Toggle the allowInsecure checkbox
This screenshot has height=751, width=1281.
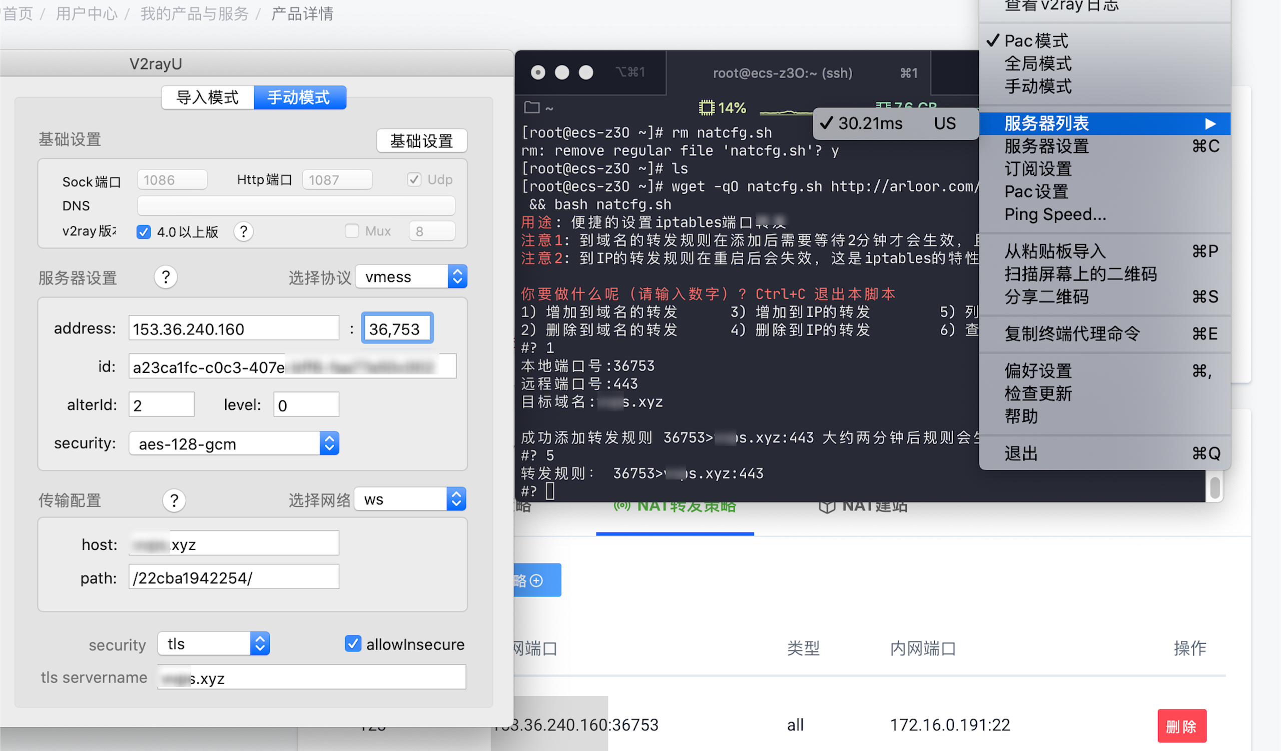[353, 643]
